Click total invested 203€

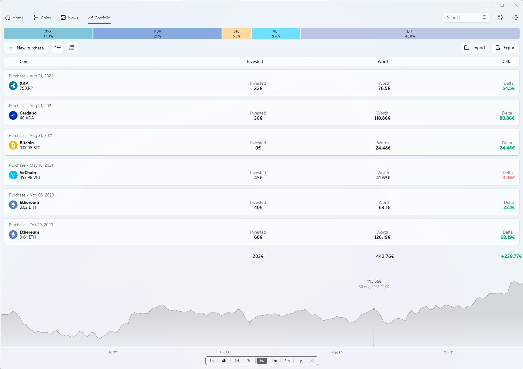click(x=258, y=256)
